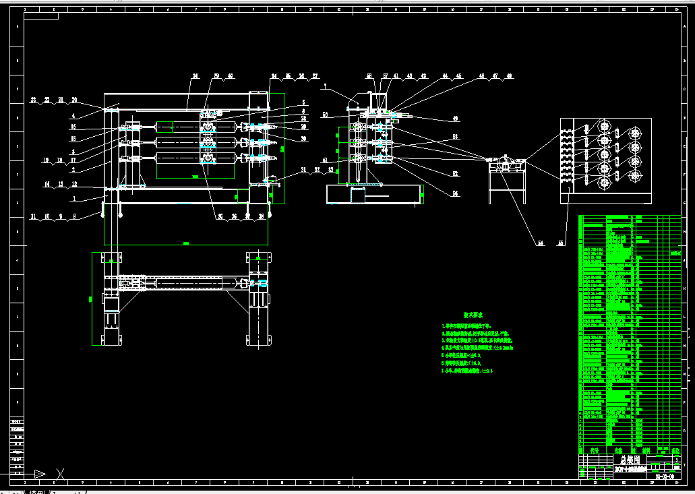
Task: Select part callout number 53
Action: [455, 137]
